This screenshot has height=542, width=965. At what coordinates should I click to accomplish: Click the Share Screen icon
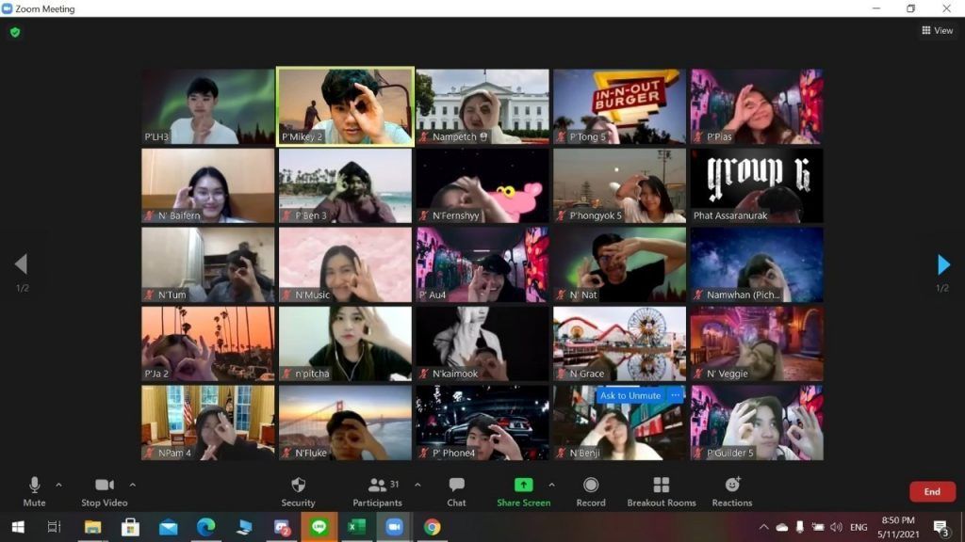[523, 485]
